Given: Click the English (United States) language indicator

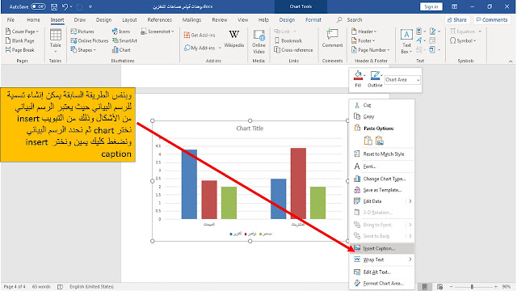Looking at the screenshot, I should coord(91,287).
